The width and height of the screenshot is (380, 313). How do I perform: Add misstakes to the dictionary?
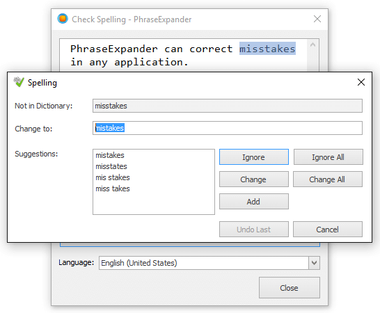(x=254, y=201)
